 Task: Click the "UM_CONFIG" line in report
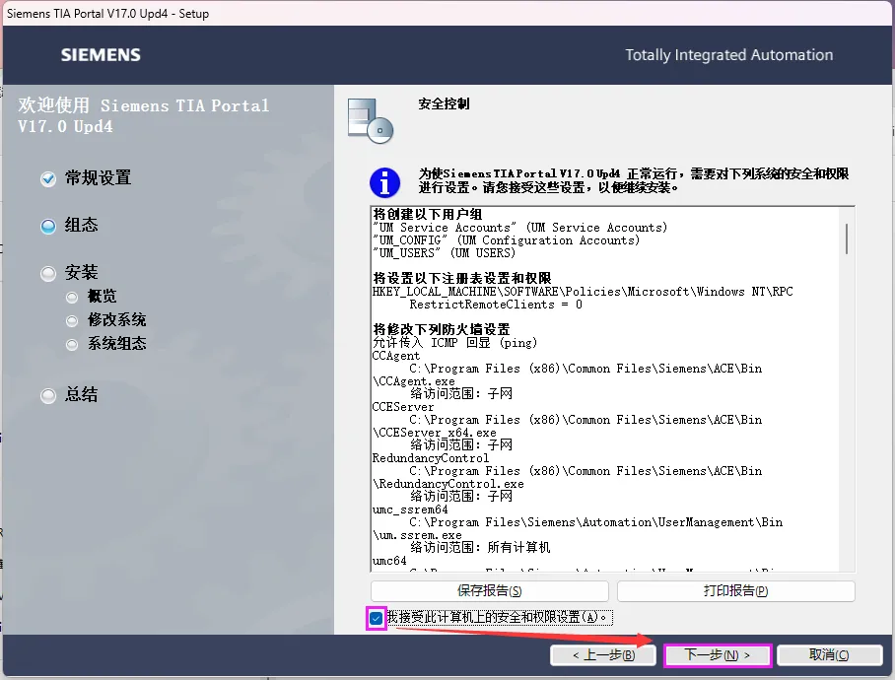[507, 240]
